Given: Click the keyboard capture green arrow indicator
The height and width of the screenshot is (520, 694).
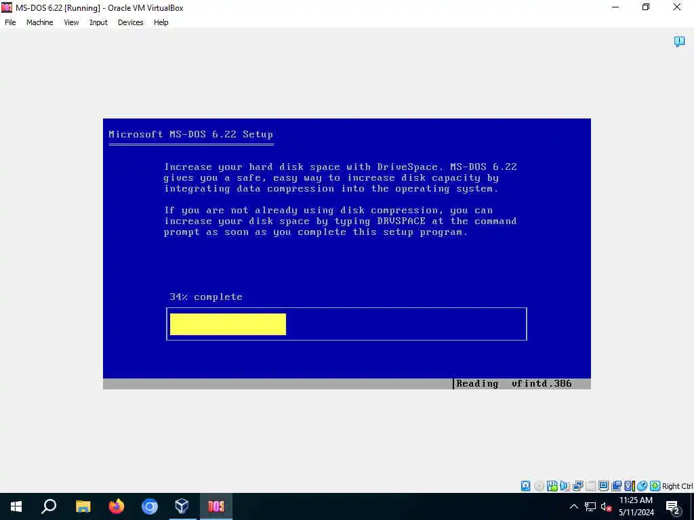Looking at the screenshot, I should (x=655, y=486).
